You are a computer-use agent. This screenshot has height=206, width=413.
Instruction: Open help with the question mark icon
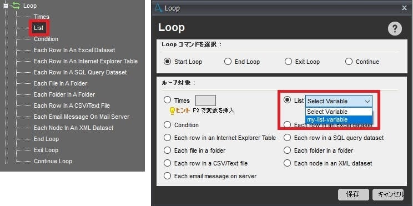coord(395,29)
